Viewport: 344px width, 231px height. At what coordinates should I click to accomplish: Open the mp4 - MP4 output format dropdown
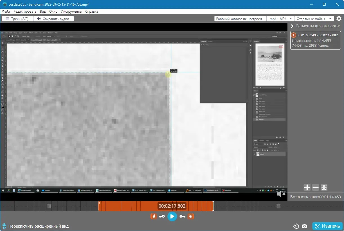pyautogui.click(x=280, y=19)
